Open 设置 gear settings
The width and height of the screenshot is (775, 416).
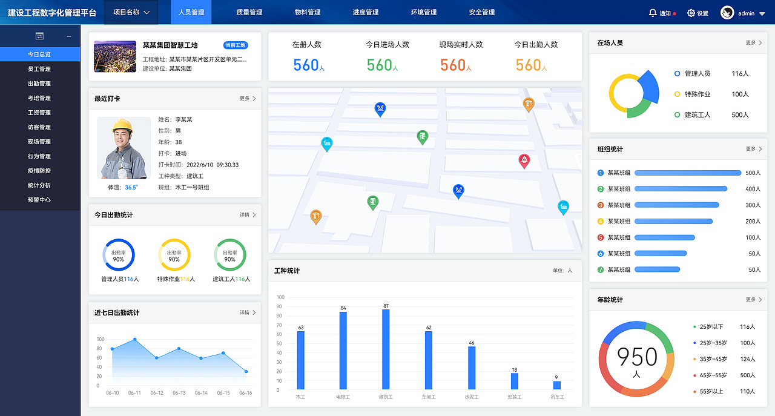click(697, 13)
